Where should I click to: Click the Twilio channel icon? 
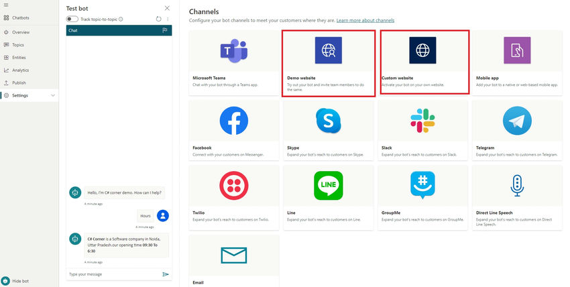click(x=234, y=186)
